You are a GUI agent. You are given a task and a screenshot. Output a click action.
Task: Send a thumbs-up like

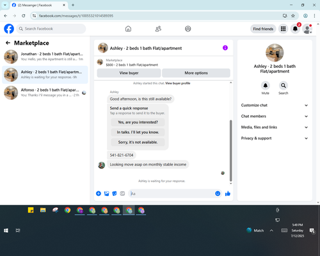pos(228,193)
